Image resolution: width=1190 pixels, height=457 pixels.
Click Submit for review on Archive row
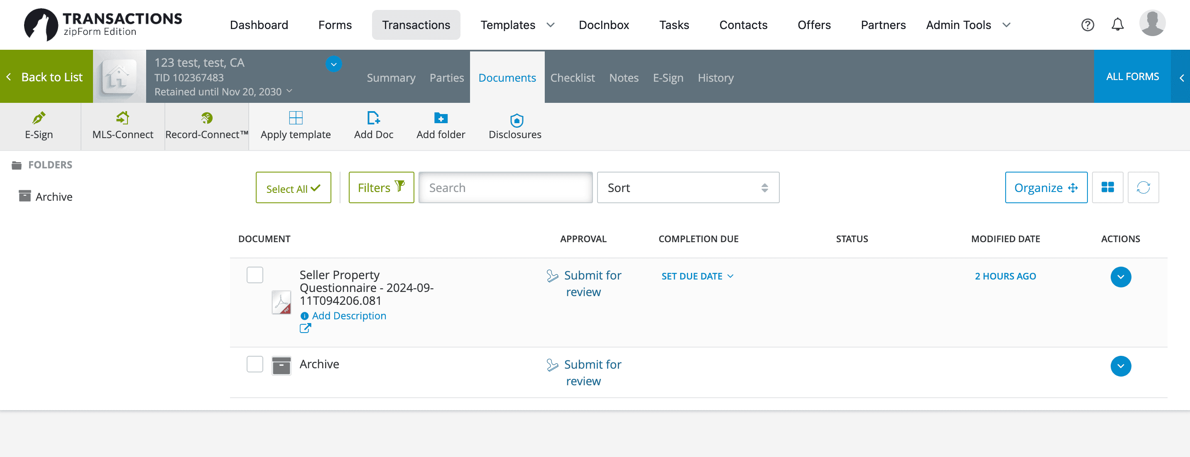click(583, 372)
